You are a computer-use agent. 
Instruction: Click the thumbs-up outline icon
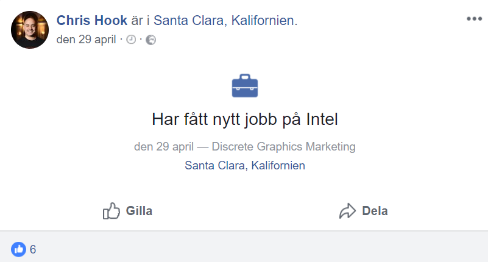coord(111,211)
